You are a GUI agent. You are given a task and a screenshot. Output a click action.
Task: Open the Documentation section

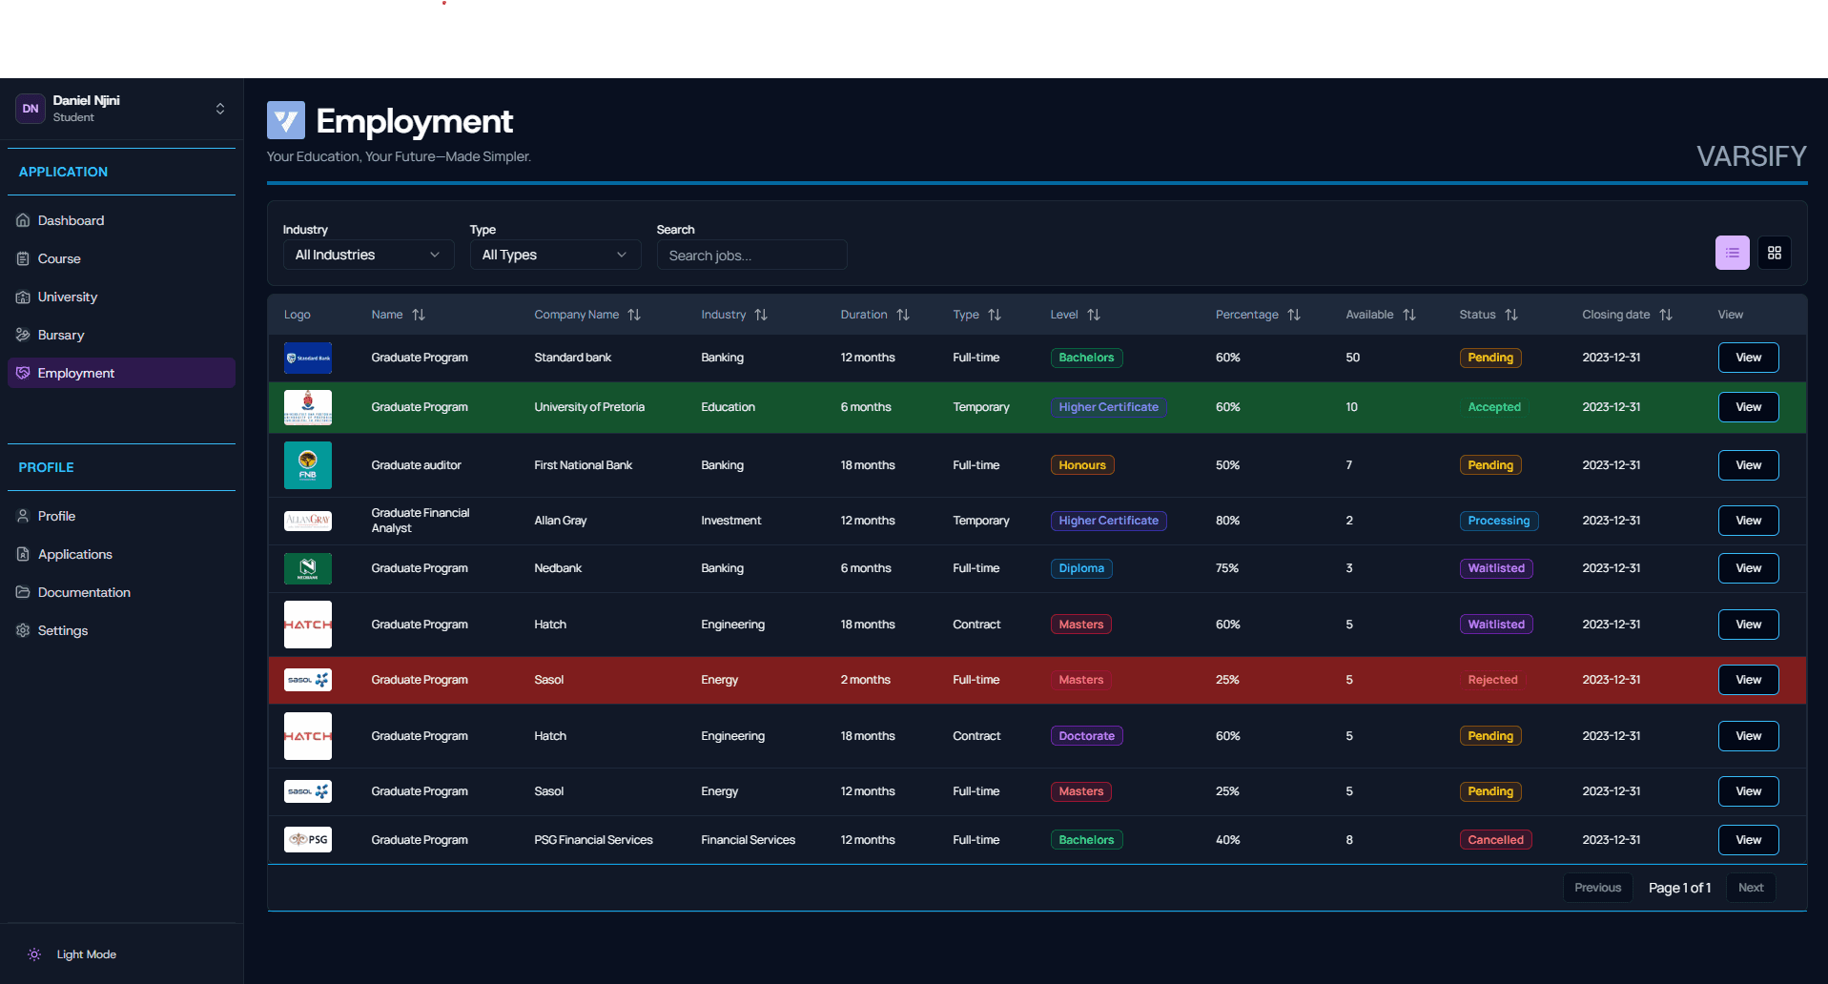[83, 591]
